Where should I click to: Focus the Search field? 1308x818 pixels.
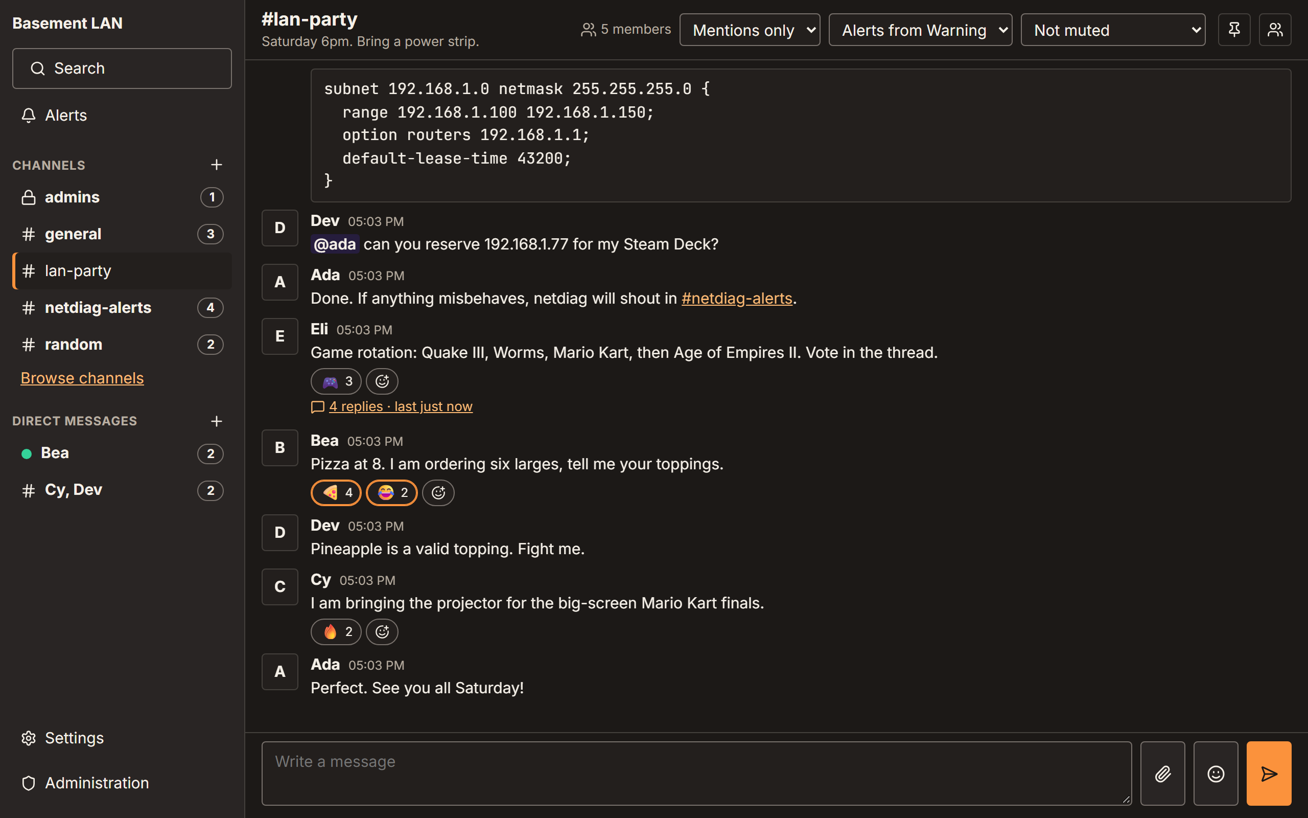122,69
